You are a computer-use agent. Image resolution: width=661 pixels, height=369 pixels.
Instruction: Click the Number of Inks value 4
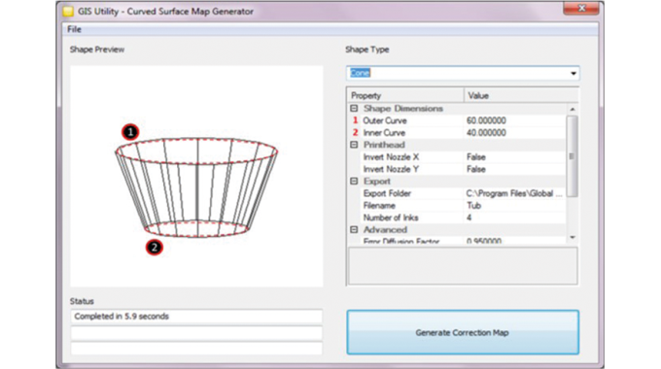[x=469, y=218]
